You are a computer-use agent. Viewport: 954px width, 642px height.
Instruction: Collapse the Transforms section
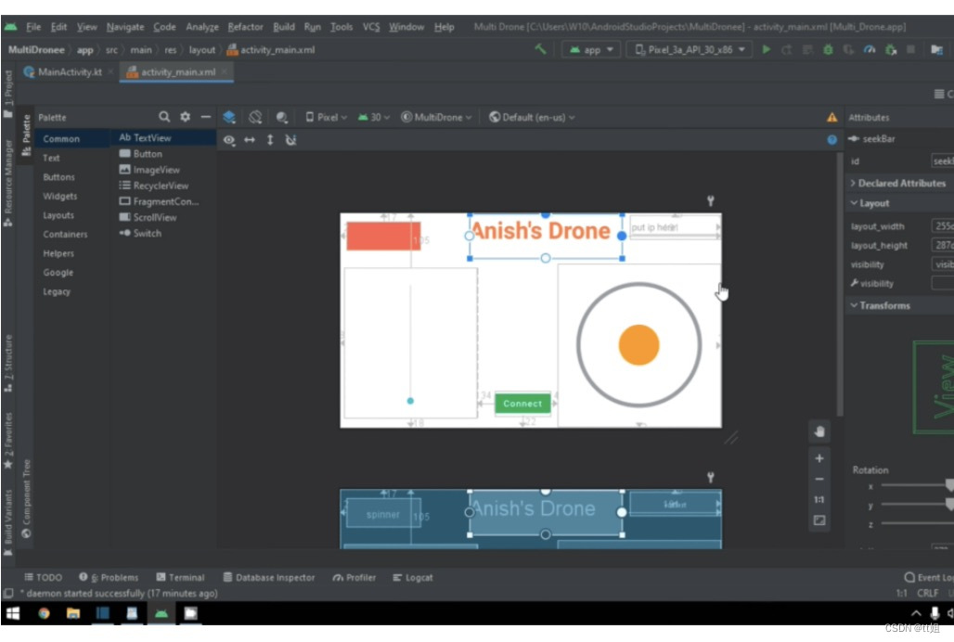coord(883,305)
